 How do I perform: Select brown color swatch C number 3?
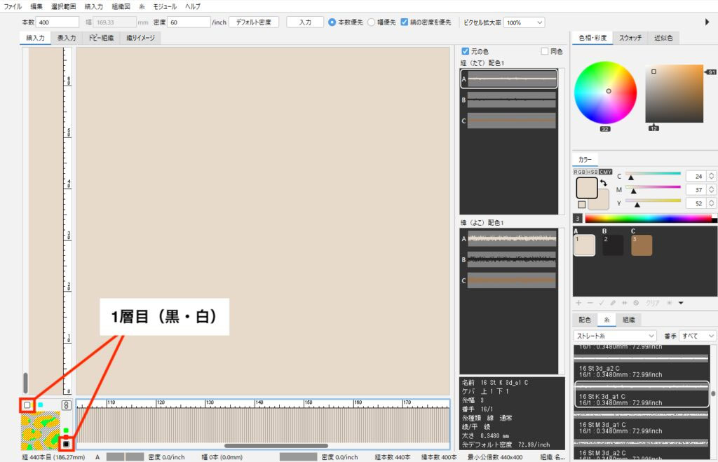tap(642, 245)
